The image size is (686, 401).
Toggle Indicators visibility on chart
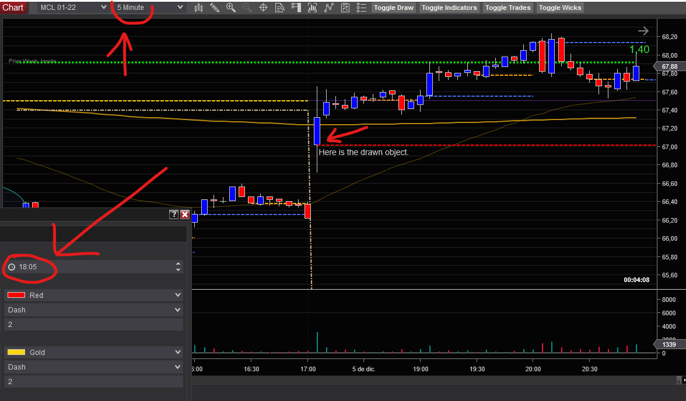click(449, 8)
